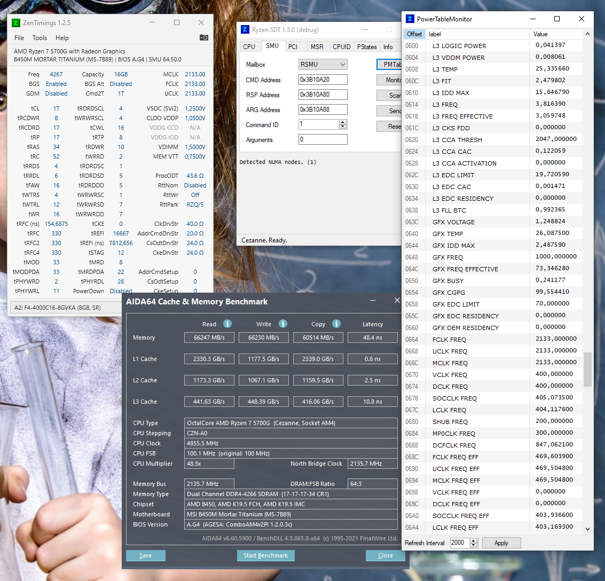Click the info icon next to Copy
Viewport: 605px width, 581px height.
pyautogui.click(x=336, y=324)
